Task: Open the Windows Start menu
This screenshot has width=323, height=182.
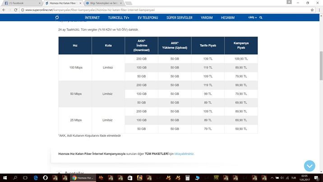Action: tap(5, 177)
